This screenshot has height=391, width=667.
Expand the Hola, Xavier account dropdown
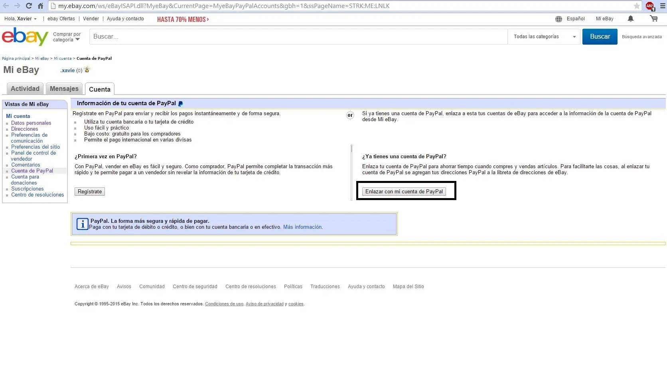tap(20, 19)
